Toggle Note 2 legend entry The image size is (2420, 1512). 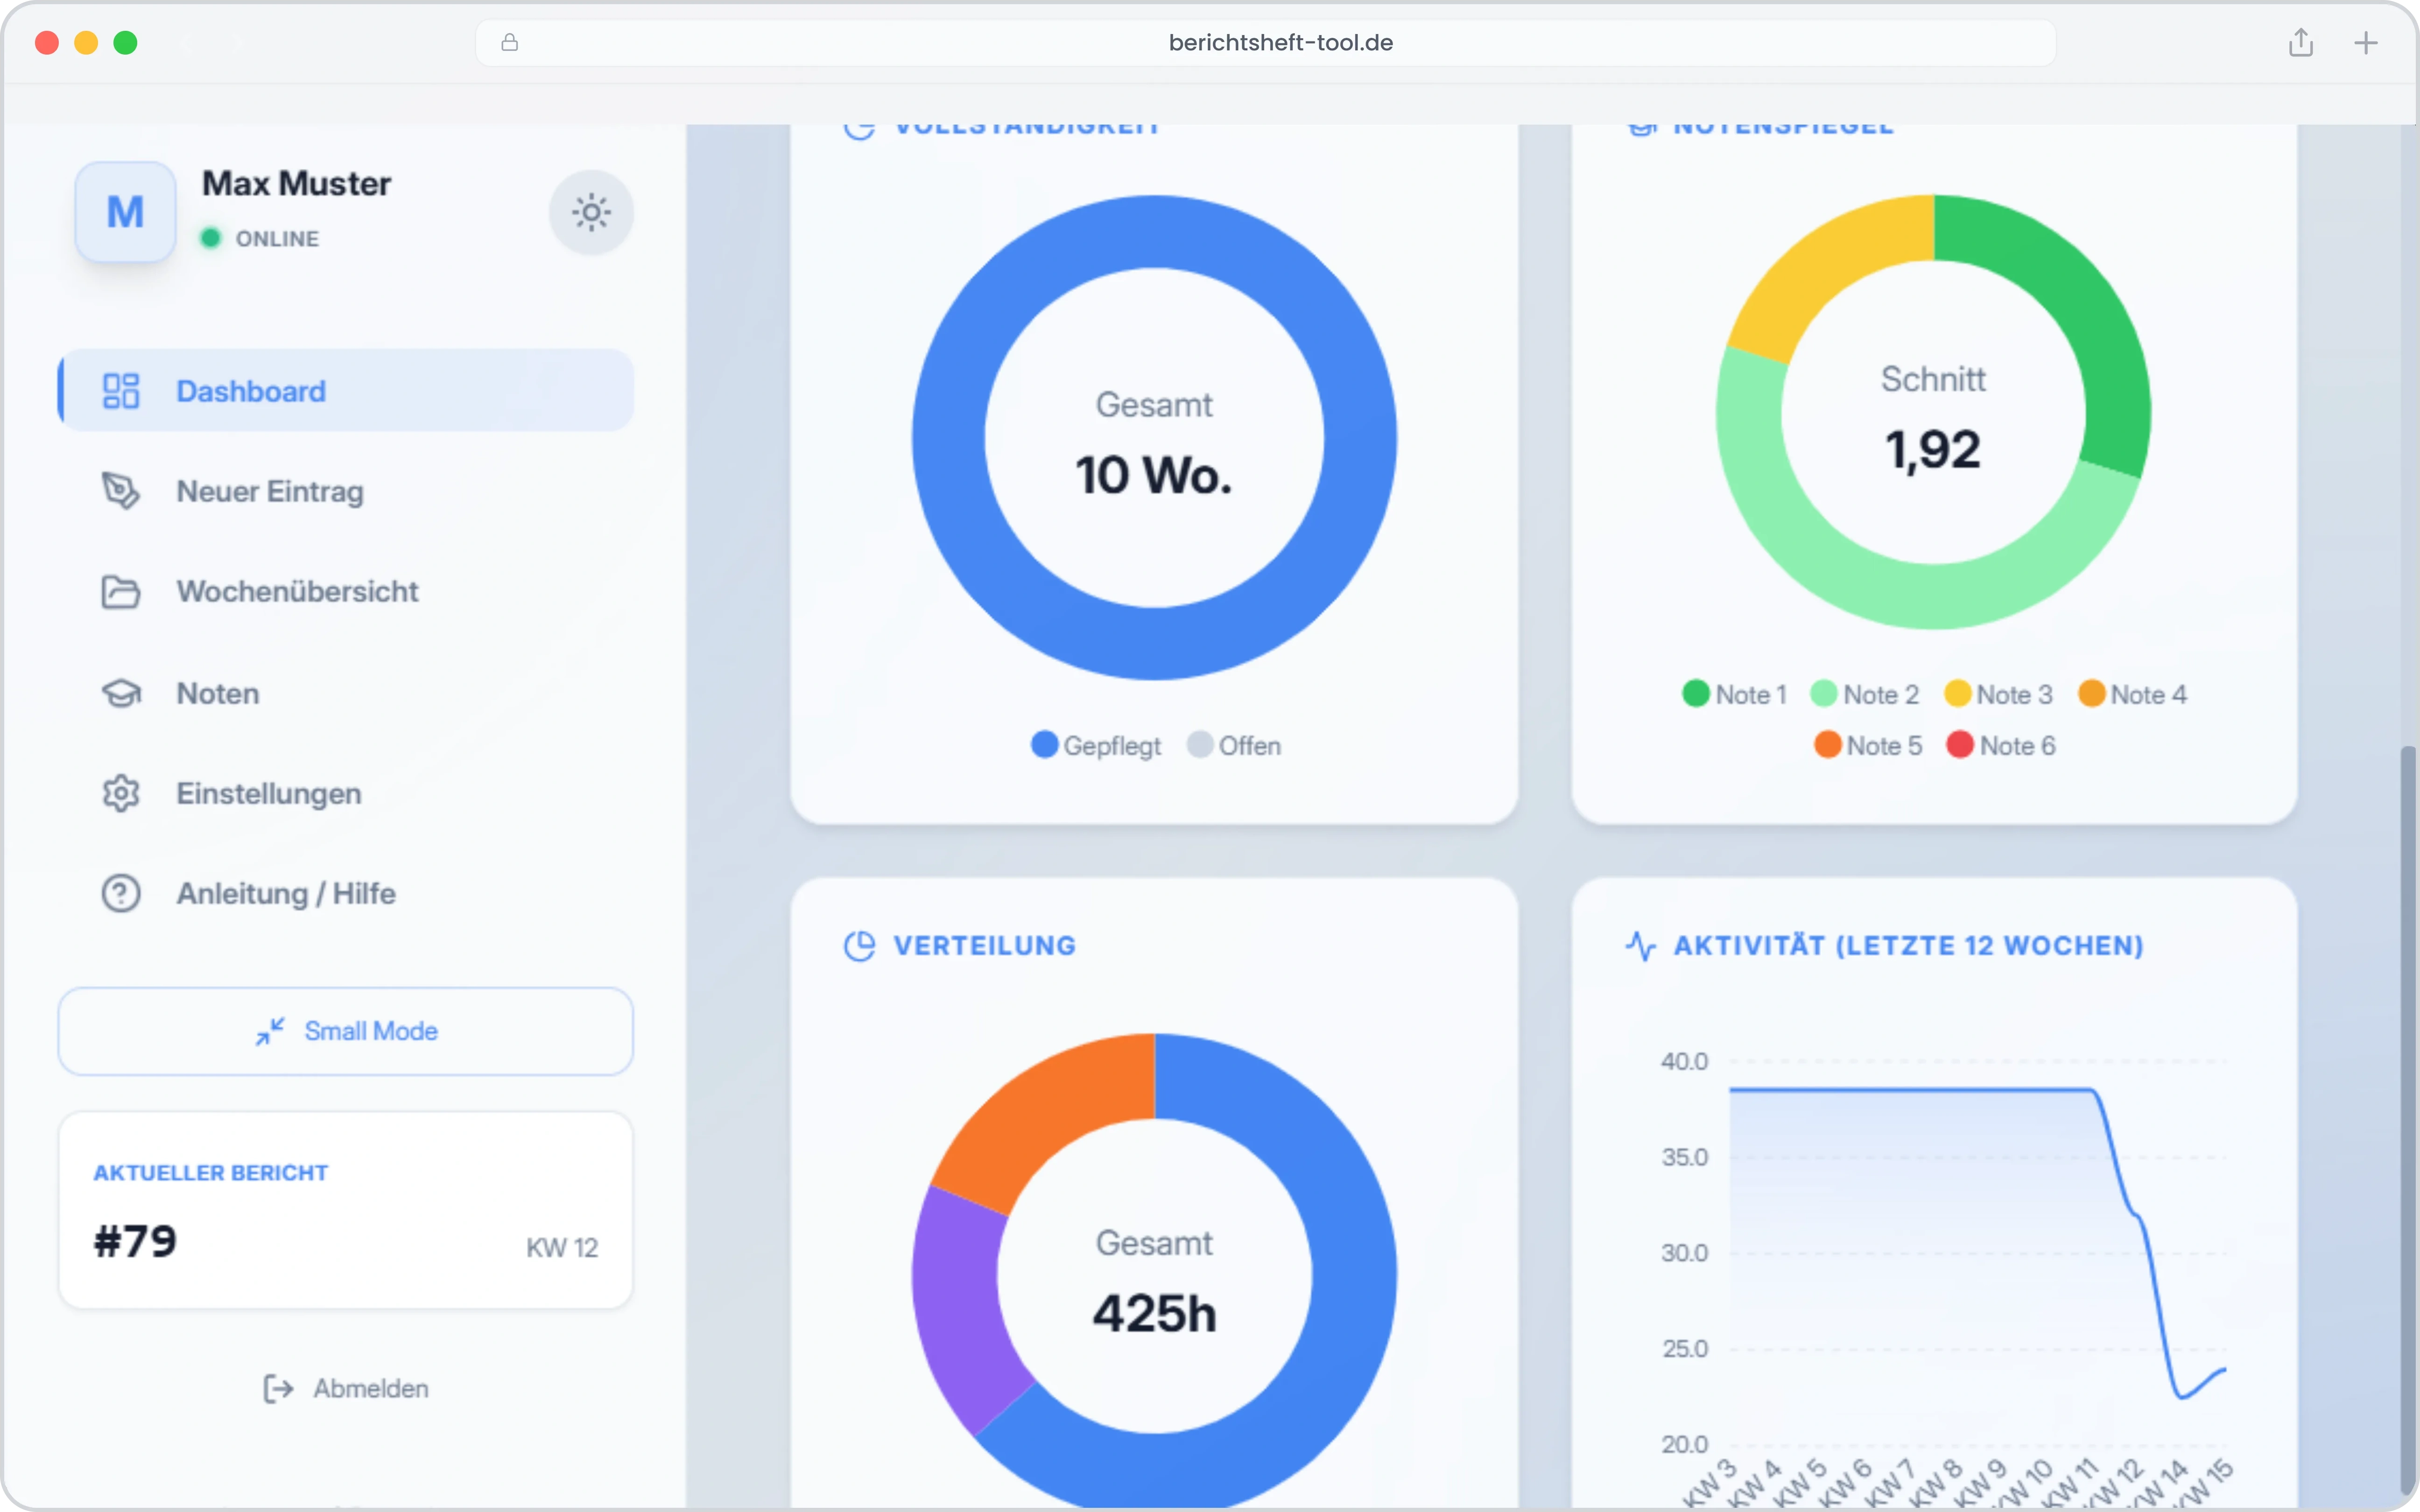1865,694
